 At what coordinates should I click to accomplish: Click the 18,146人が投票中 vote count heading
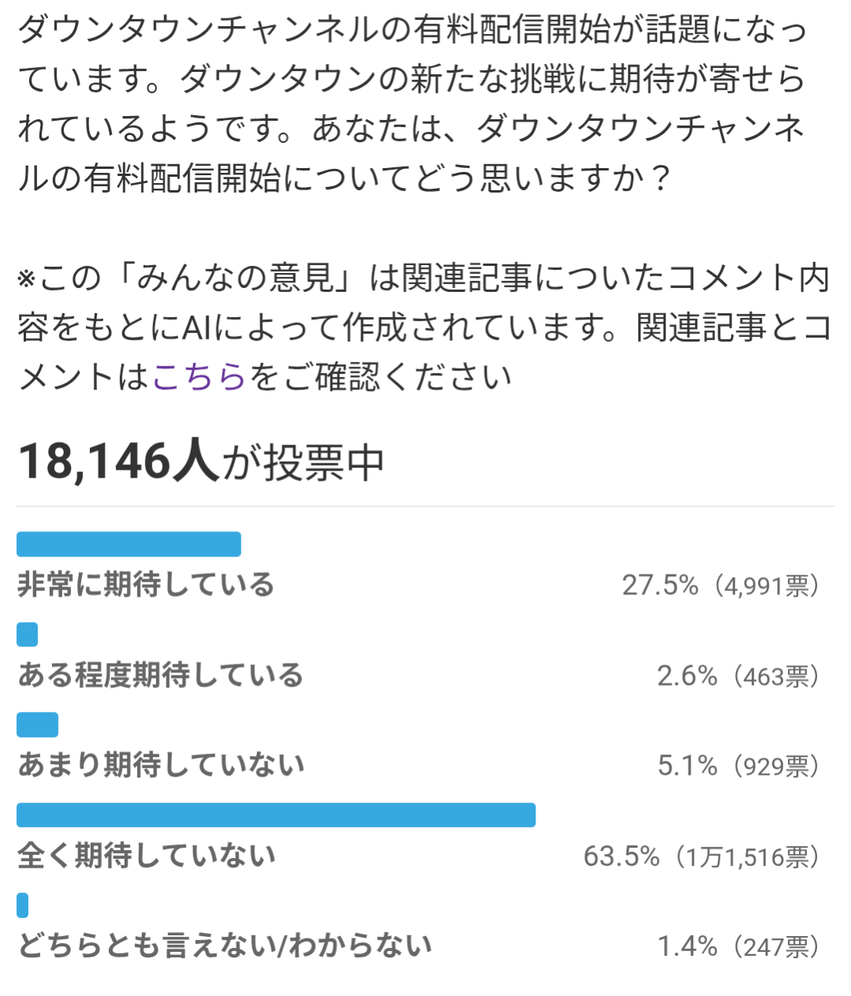(201, 462)
